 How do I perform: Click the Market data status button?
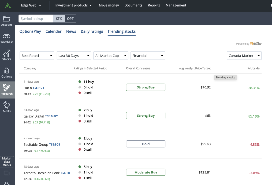click(x=7, y=162)
